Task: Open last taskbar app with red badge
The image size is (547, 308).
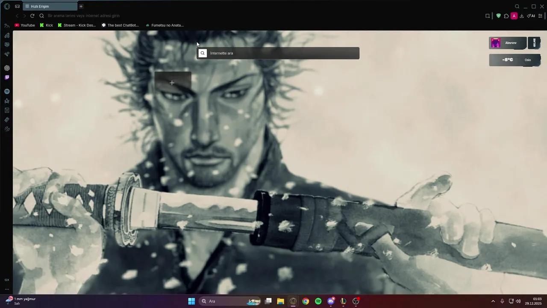Action: point(356,301)
